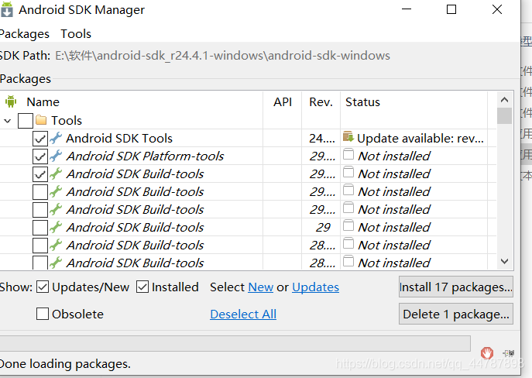The image size is (532, 378).
Task: Enable the Obsolete checkbox
Action: click(43, 314)
